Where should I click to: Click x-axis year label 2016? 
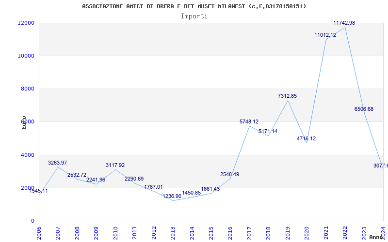coord(230,233)
